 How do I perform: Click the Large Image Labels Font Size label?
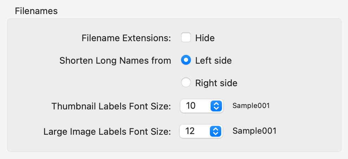[107, 132]
